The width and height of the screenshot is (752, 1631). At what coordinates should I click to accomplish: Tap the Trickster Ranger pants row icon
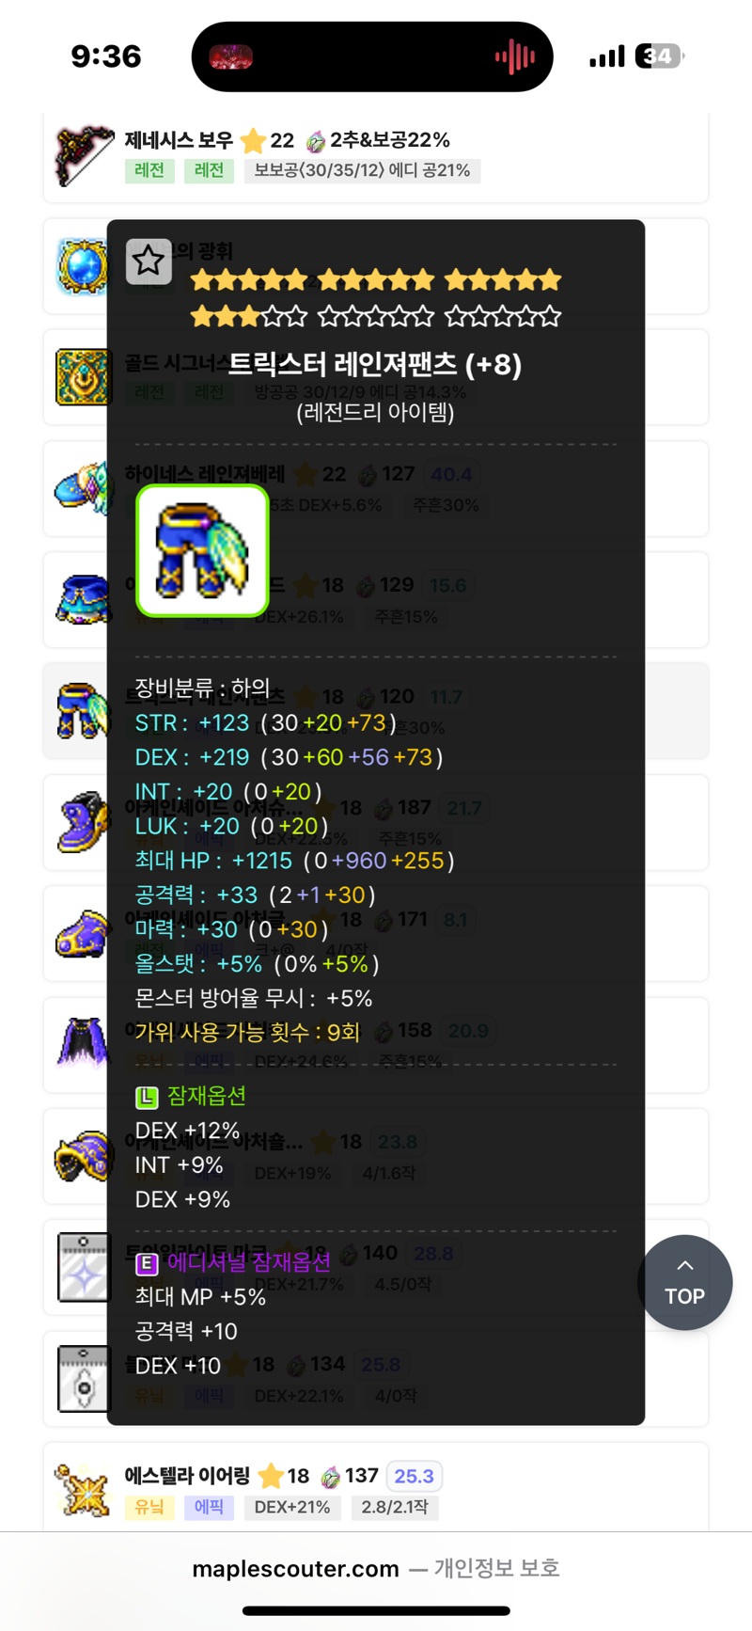click(x=82, y=711)
